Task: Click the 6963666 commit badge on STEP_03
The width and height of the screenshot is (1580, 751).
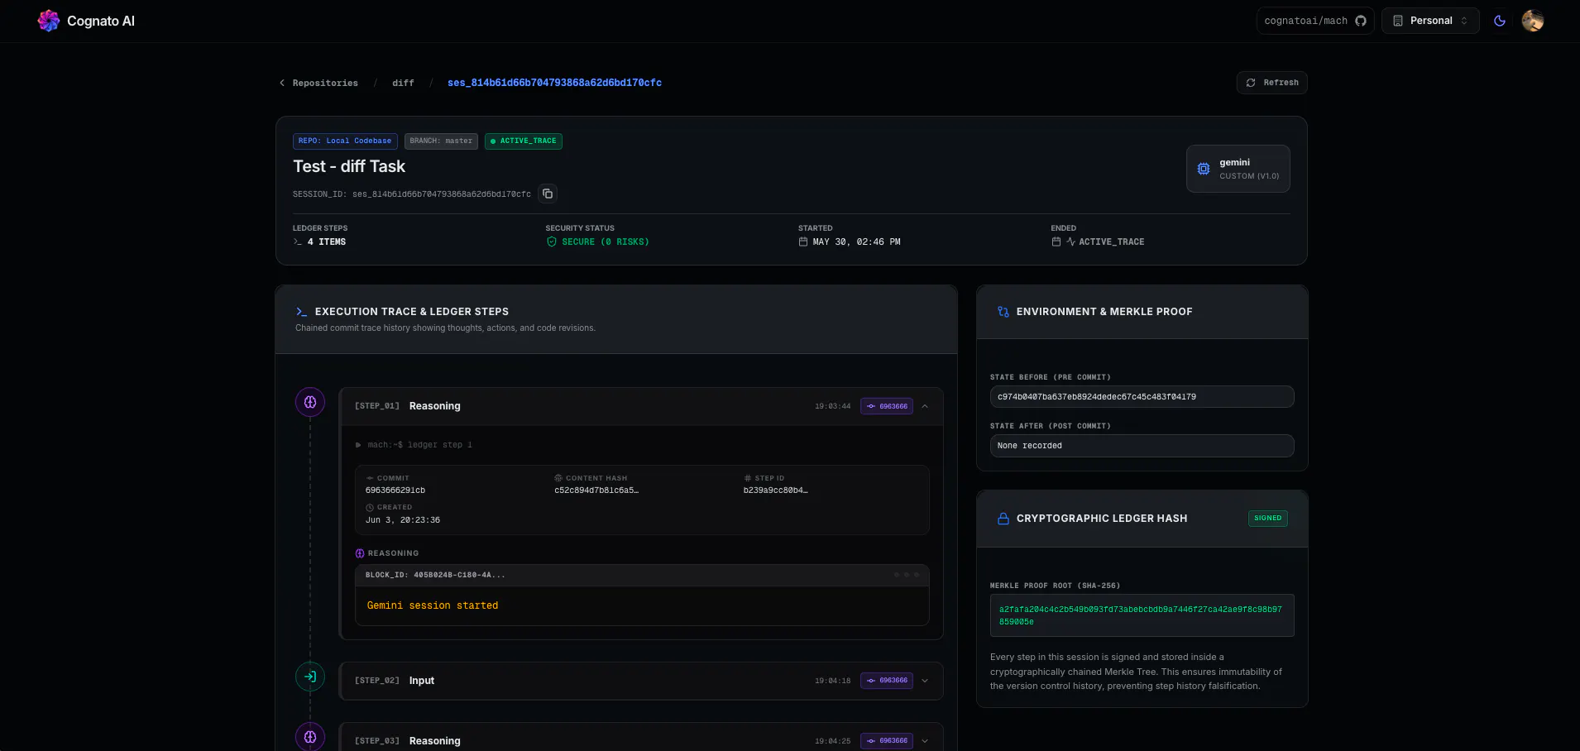Action: coord(887,741)
